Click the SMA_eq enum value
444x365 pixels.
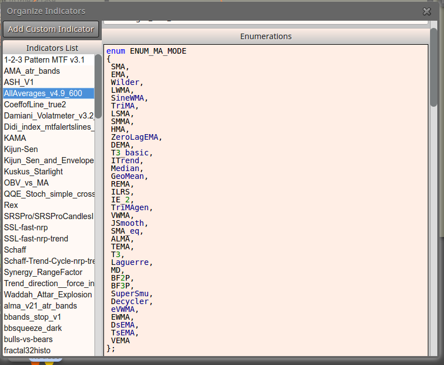(x=125, y=231)
